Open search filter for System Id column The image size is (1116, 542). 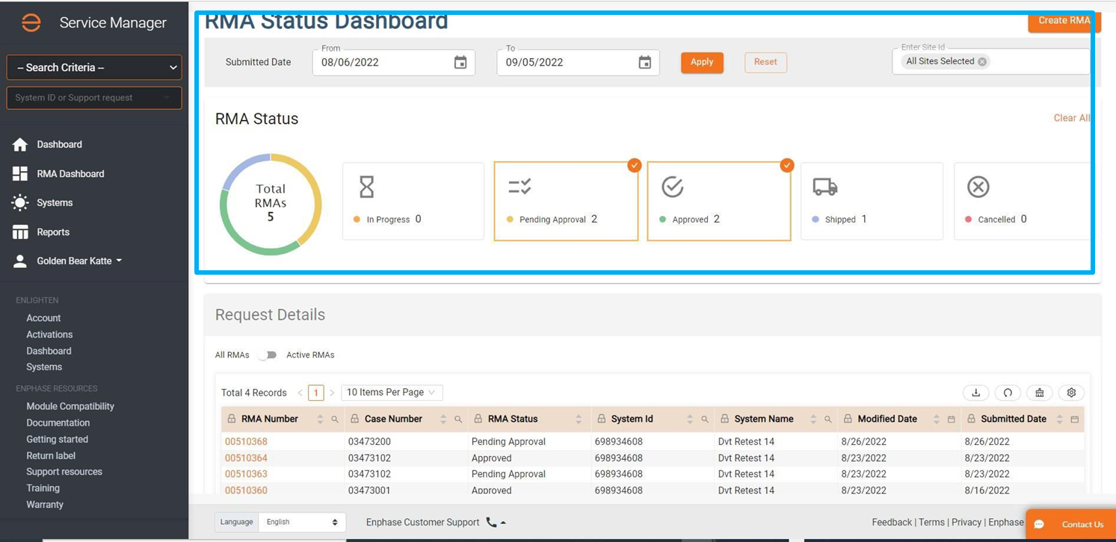click(x=705, y=420)
